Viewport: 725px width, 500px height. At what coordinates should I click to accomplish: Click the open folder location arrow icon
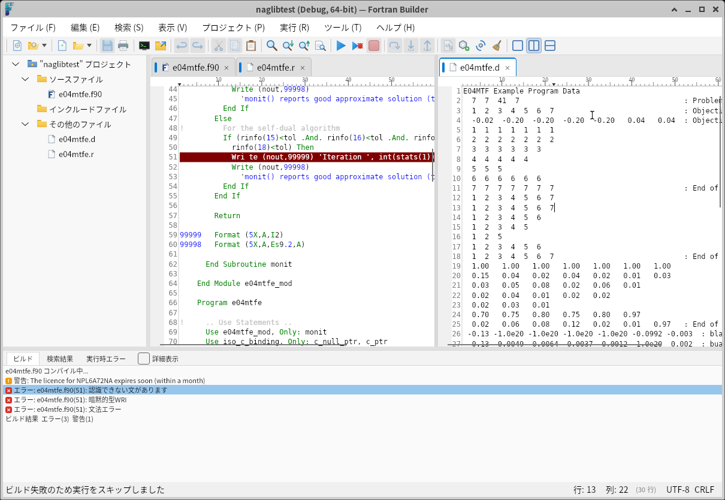click(161, 46)
